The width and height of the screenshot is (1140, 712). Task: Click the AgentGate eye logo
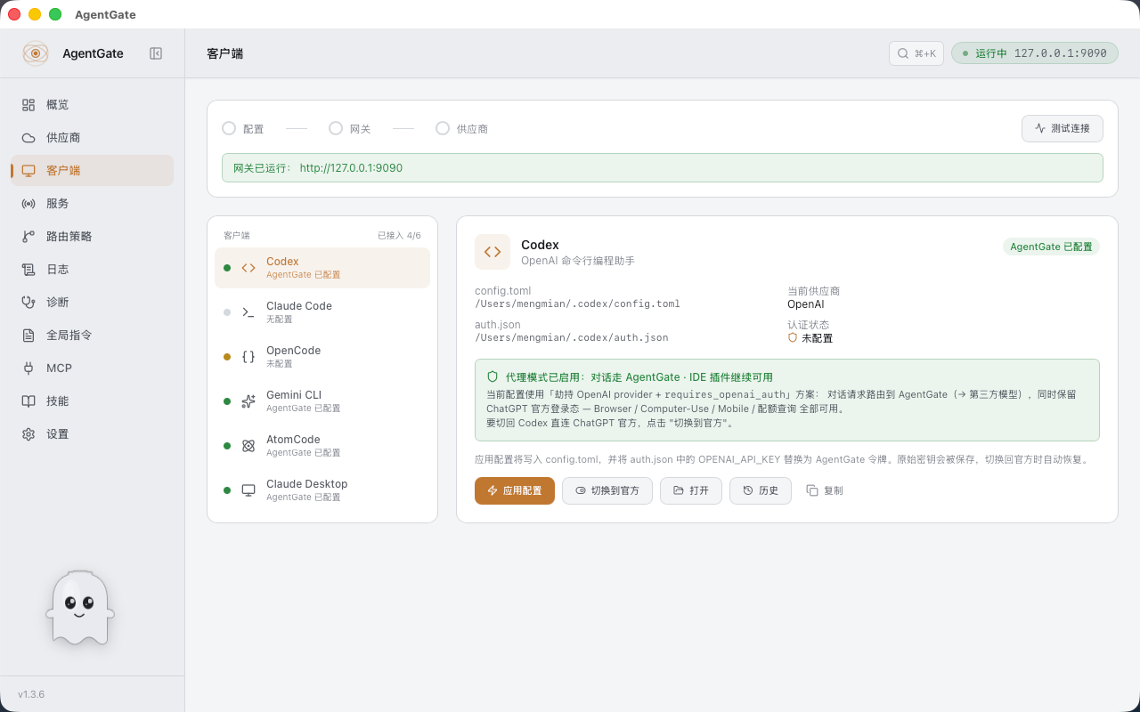click(x=36, y=53)
